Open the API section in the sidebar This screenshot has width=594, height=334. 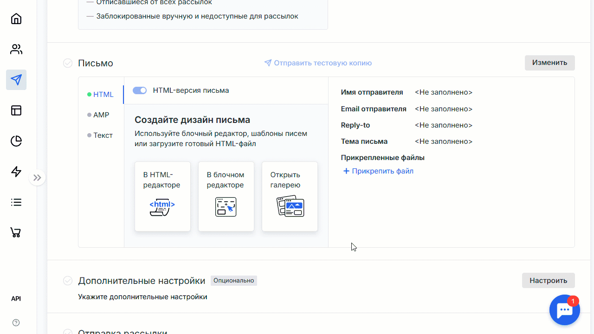pos(16,298)
